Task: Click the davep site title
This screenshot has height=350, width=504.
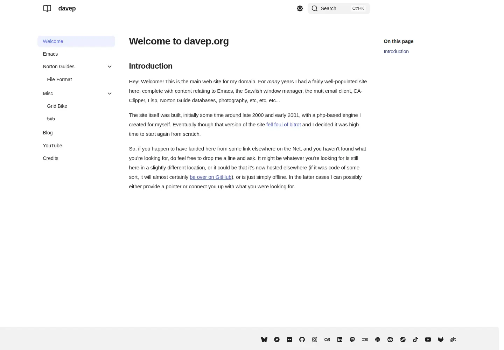Action: [x=67, y=8]
